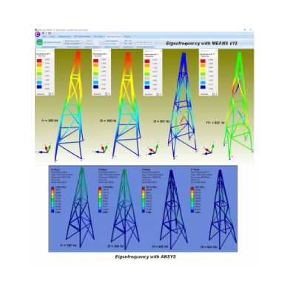293x293 pixels.
Task: Click the large colorful result evaluation ribbon icon
Action: 39,42
